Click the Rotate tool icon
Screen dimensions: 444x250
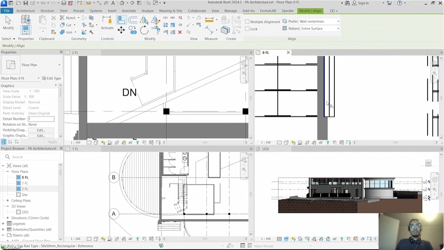click(144, 30)
